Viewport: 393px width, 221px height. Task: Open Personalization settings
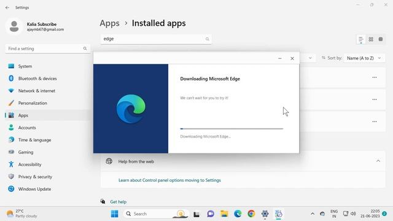click(x=48, y=103)
